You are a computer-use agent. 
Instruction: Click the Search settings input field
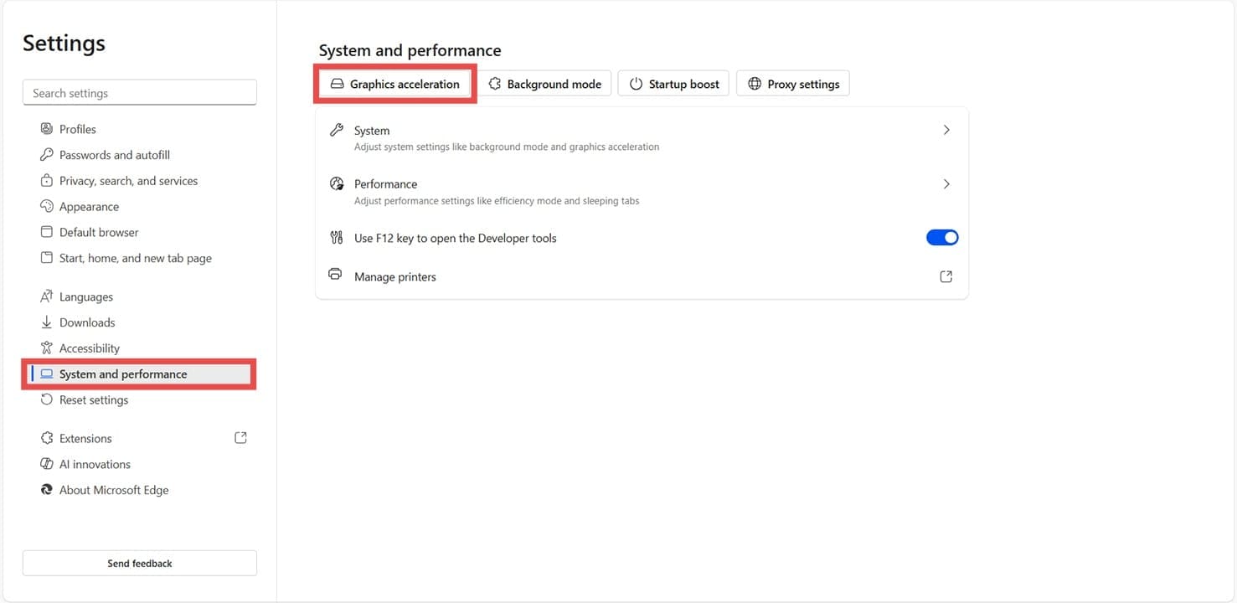click(140, 93)
